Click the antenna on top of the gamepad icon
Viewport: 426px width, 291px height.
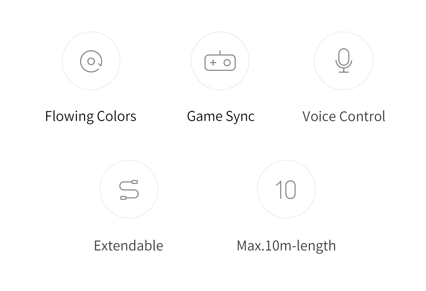(x=220, y=53)
